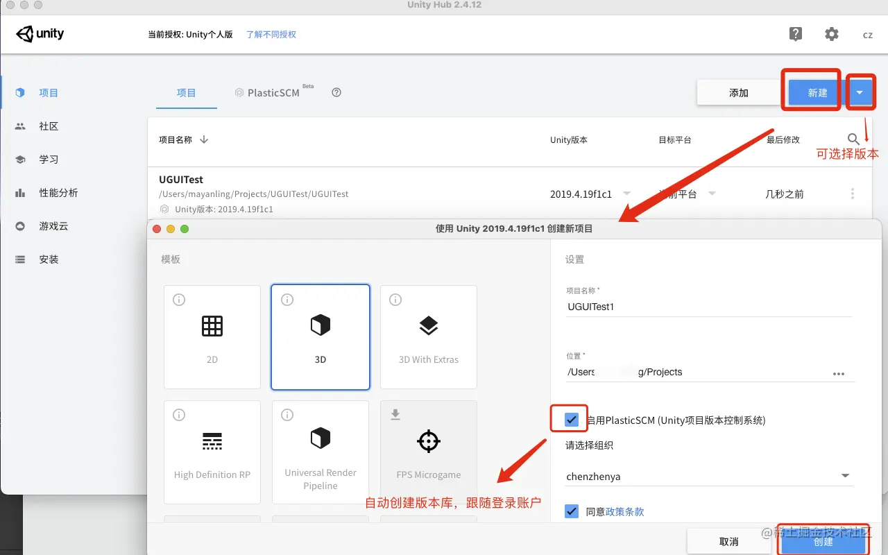Image resolution: width=888 pixels, height=555 pixels.
Task: Show info for 3D With Extras
Action: (395, 300)
